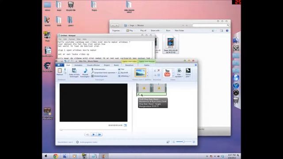Play the video preview

[x=93, y=134]
